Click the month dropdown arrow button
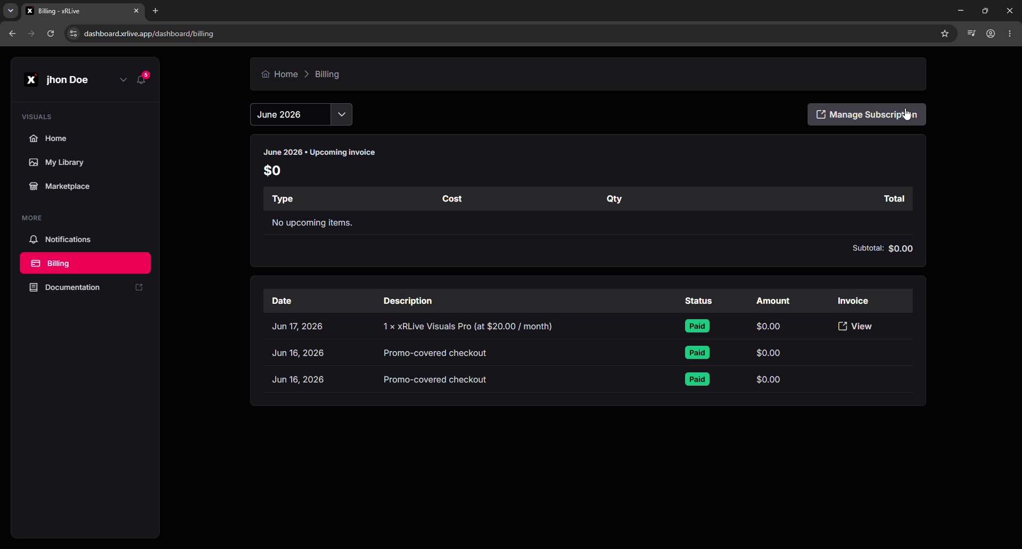Viewport: 1022px width, 549px height. (x=342, y=114)
